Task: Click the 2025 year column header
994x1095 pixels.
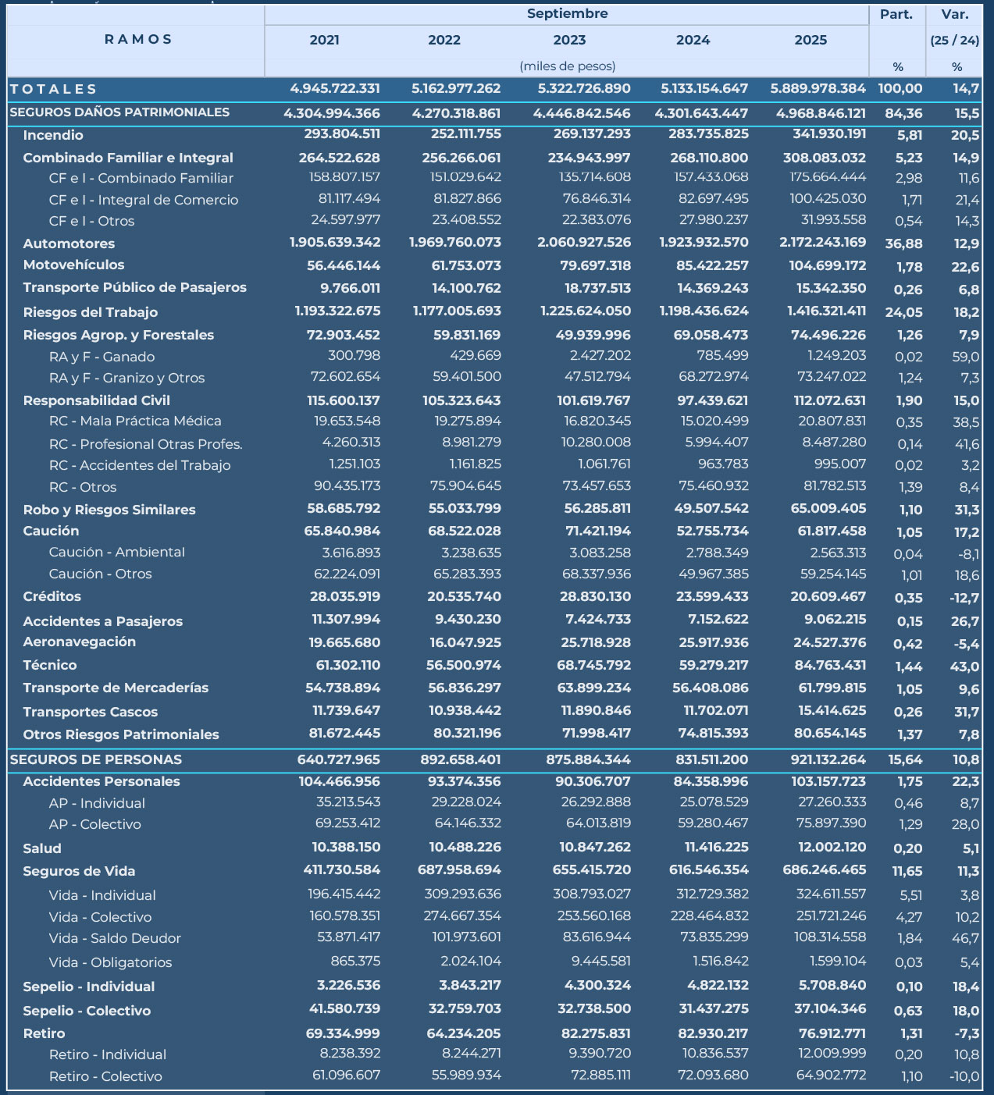Action: point(811,41)
